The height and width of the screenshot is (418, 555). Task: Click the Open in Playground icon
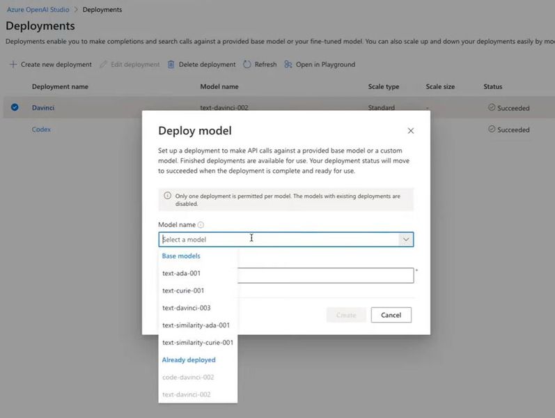(288, 65)
